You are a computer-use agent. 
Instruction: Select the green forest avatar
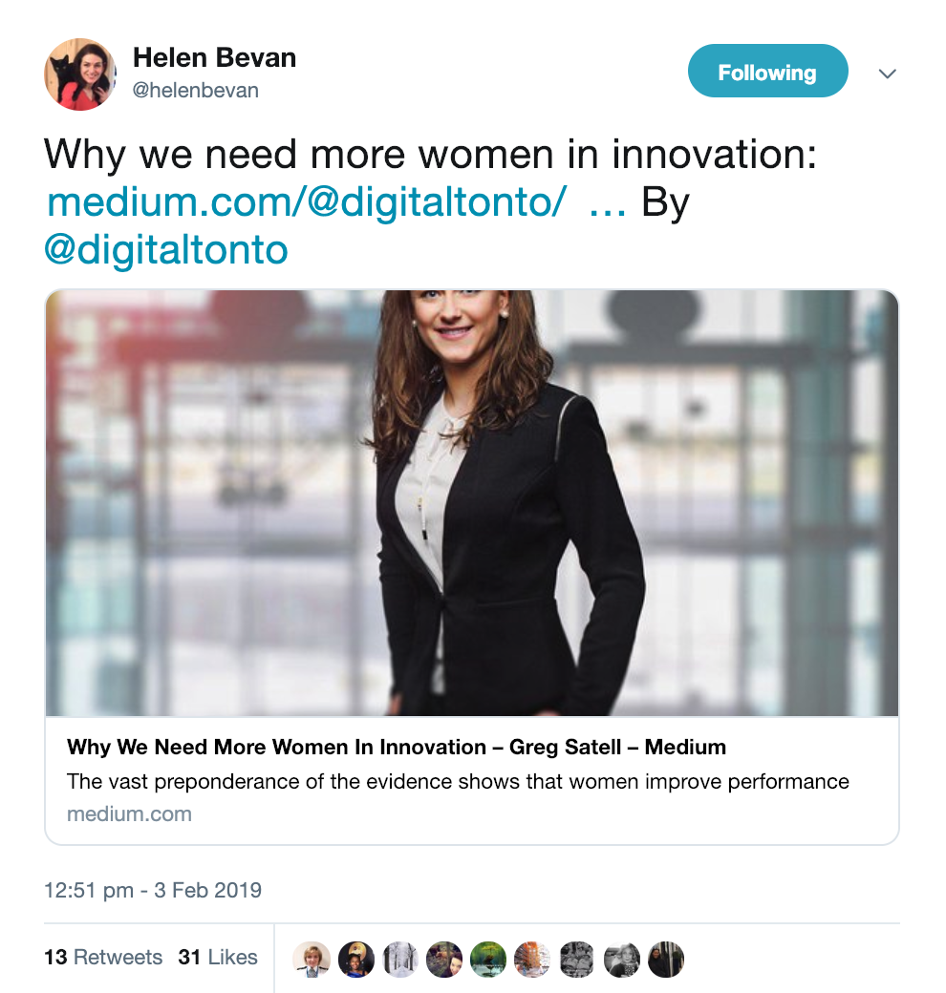pos(488,959)
